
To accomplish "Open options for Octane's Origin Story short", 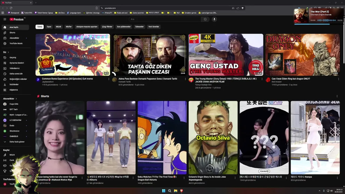I will tap(235, 178).
